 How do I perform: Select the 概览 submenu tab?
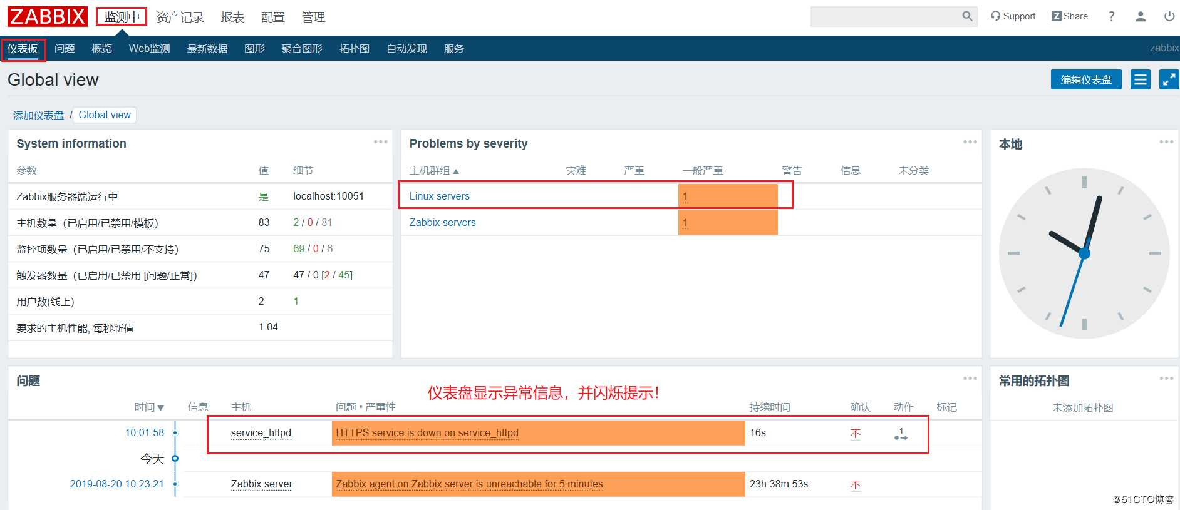pos(101,49)
